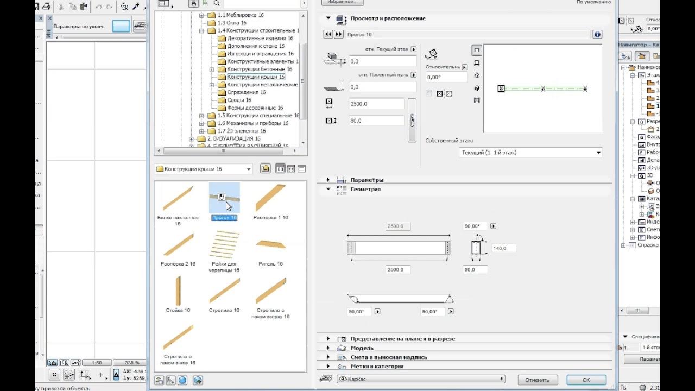This screenshot has width=695, height=391.
Task: Click the chain link proportions icon
Action: [x=412, y=120]
